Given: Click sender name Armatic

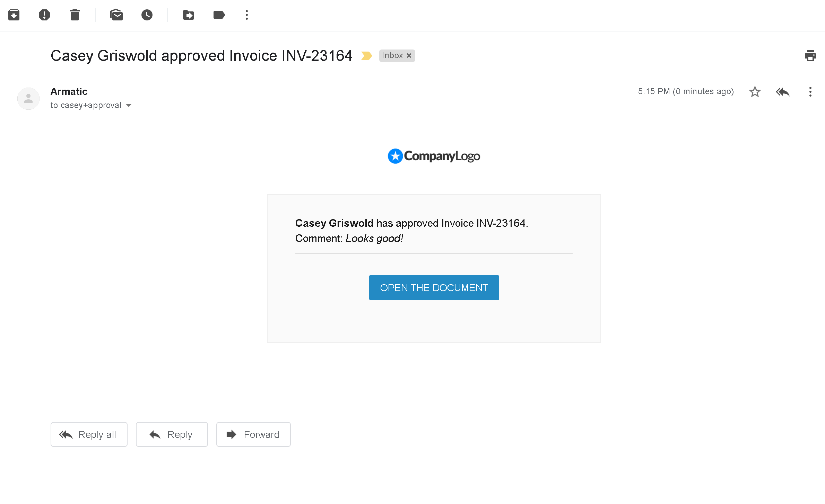Looking at the screenshot, I should click(69, 91).
